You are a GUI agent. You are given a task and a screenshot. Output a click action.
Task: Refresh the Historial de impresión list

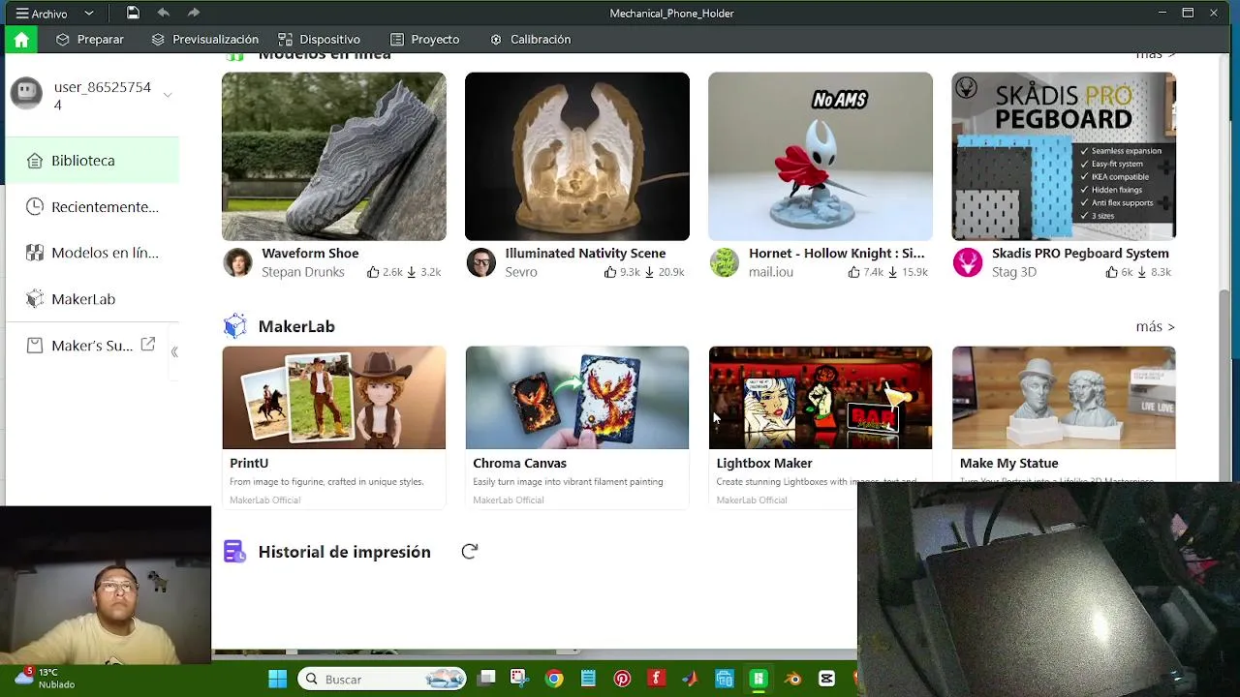470,551
